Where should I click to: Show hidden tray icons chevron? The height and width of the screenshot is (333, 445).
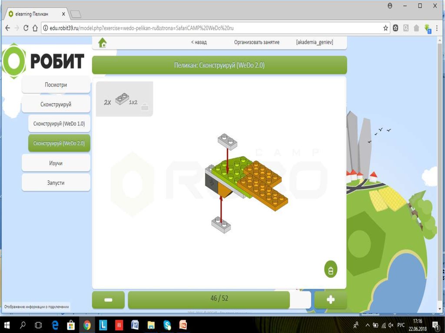368,325
